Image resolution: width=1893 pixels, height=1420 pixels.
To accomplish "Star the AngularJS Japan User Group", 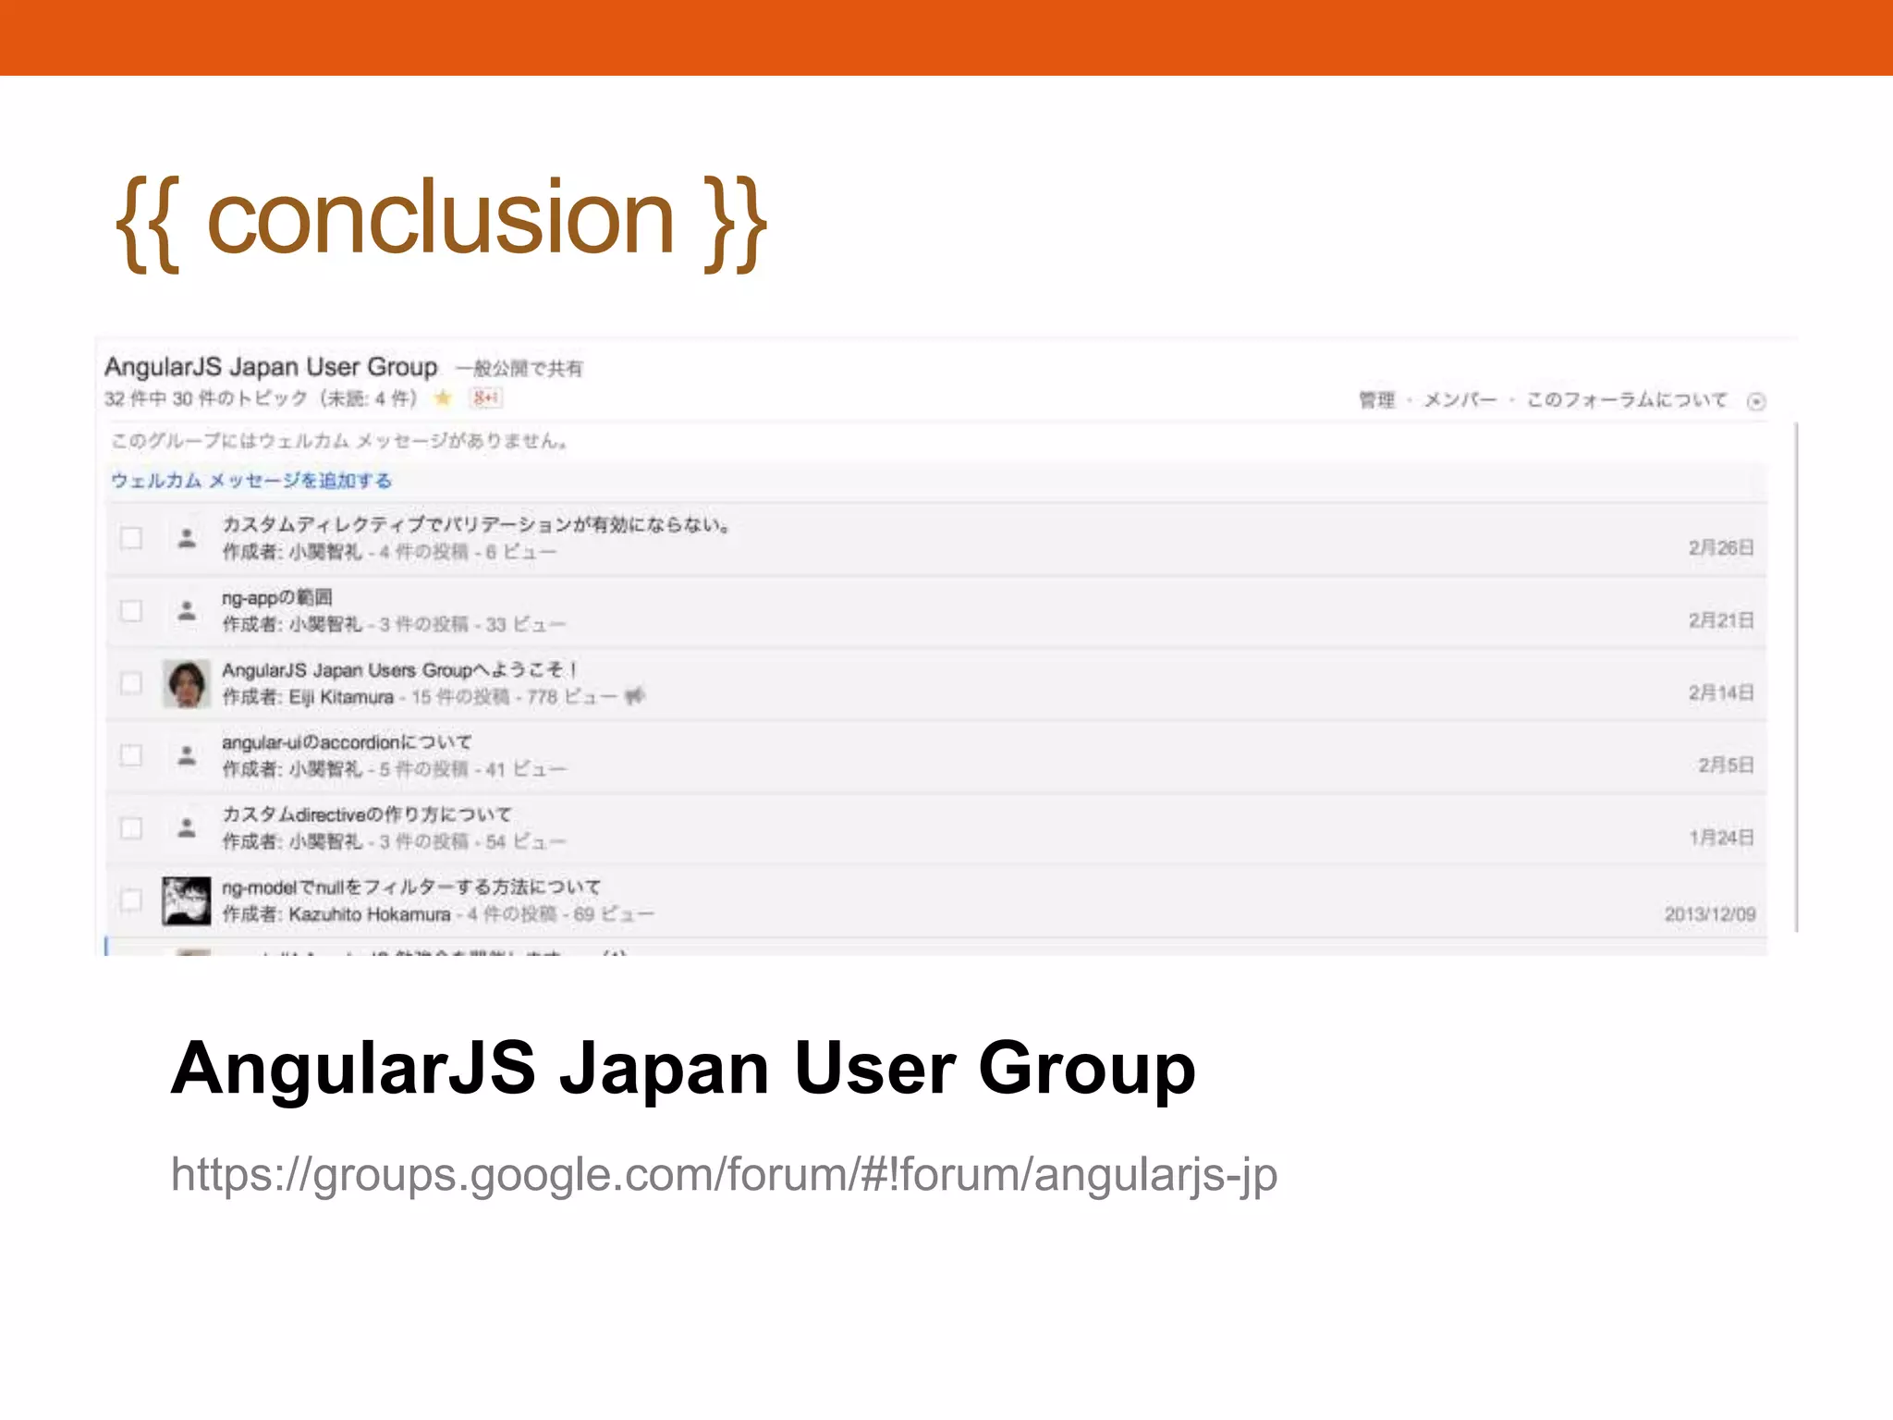I will 443,398.
